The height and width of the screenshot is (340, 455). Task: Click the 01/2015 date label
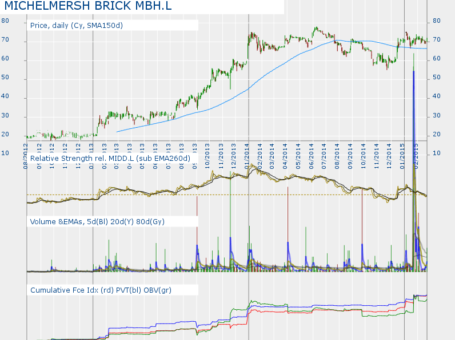(402, 156)
